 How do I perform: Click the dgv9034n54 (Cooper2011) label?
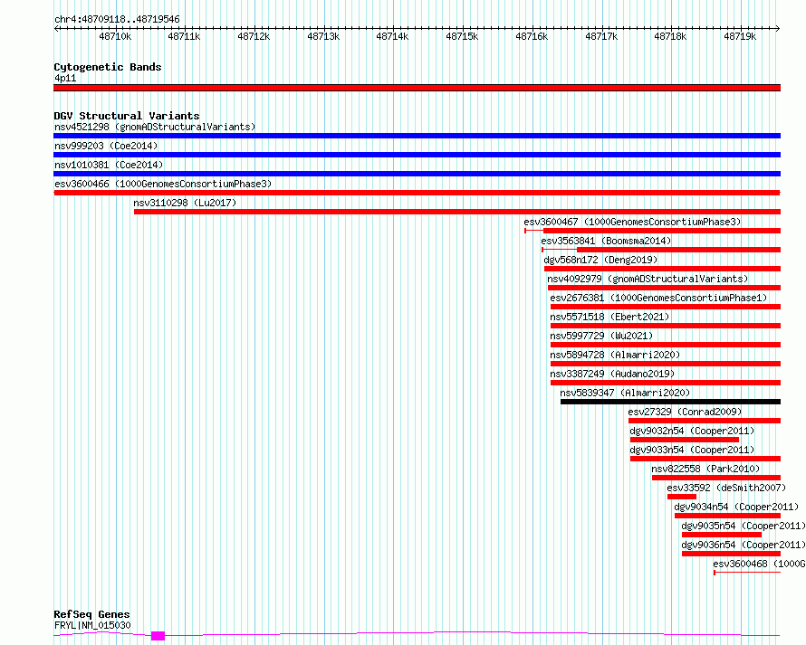pyautogui.click(x=736, y=507)
